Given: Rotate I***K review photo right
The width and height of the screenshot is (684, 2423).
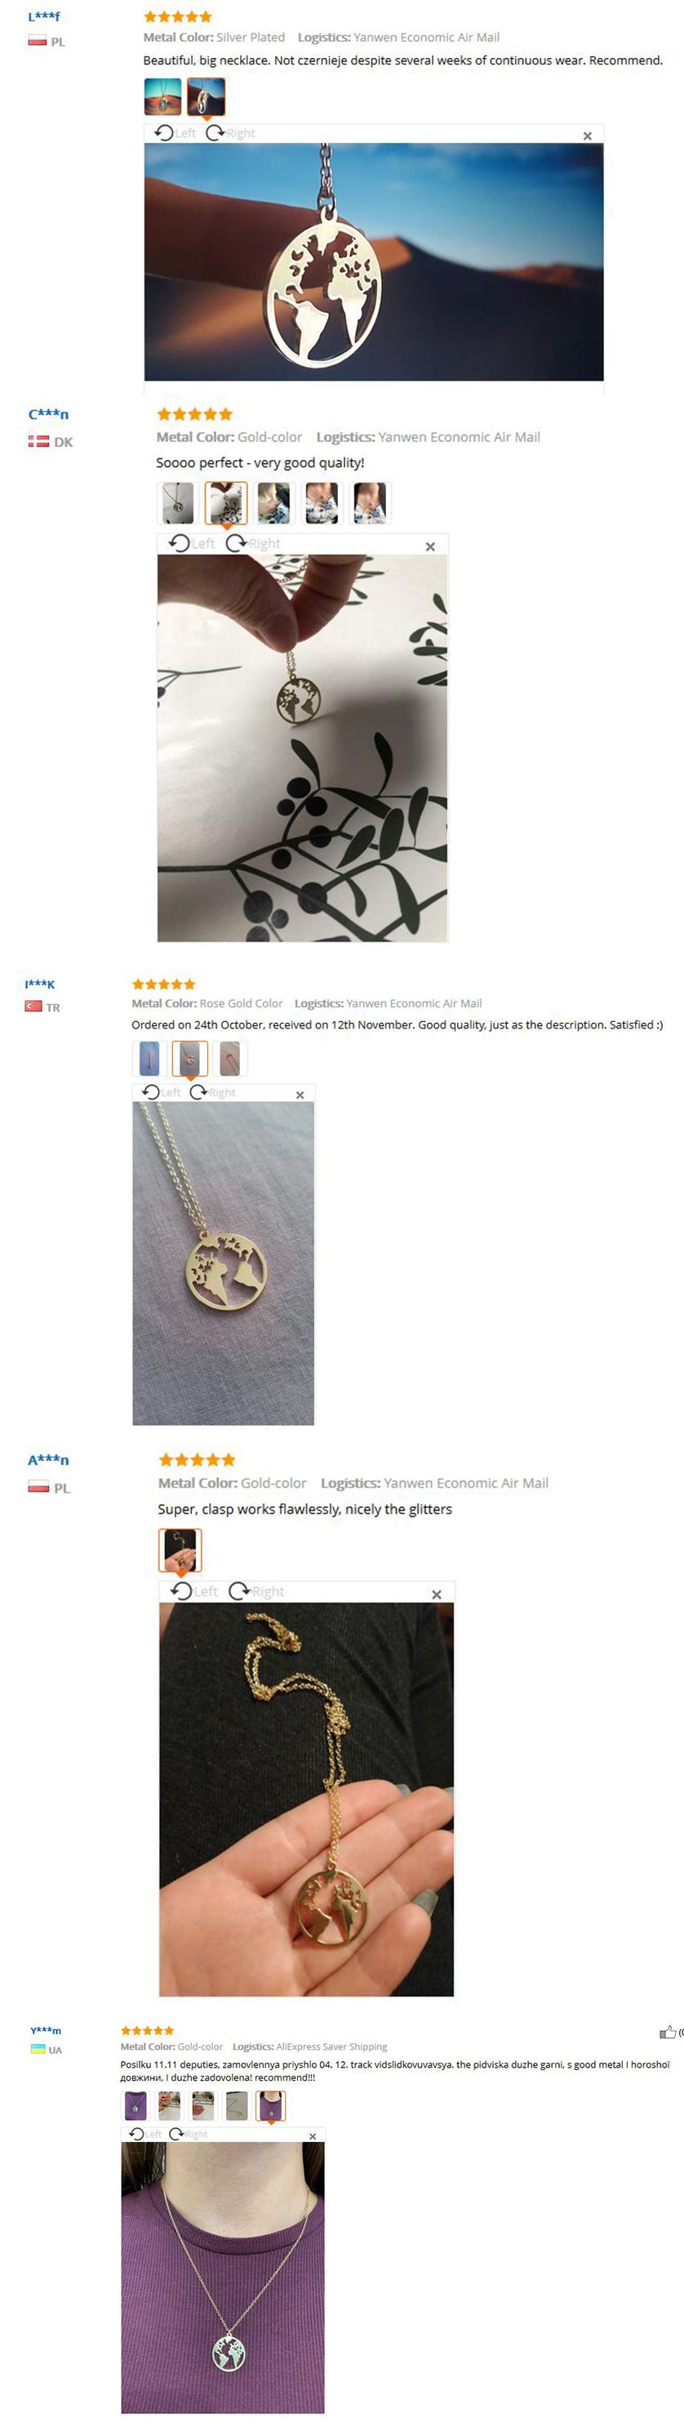Looking at the screenshot, I should [212, 1092].
